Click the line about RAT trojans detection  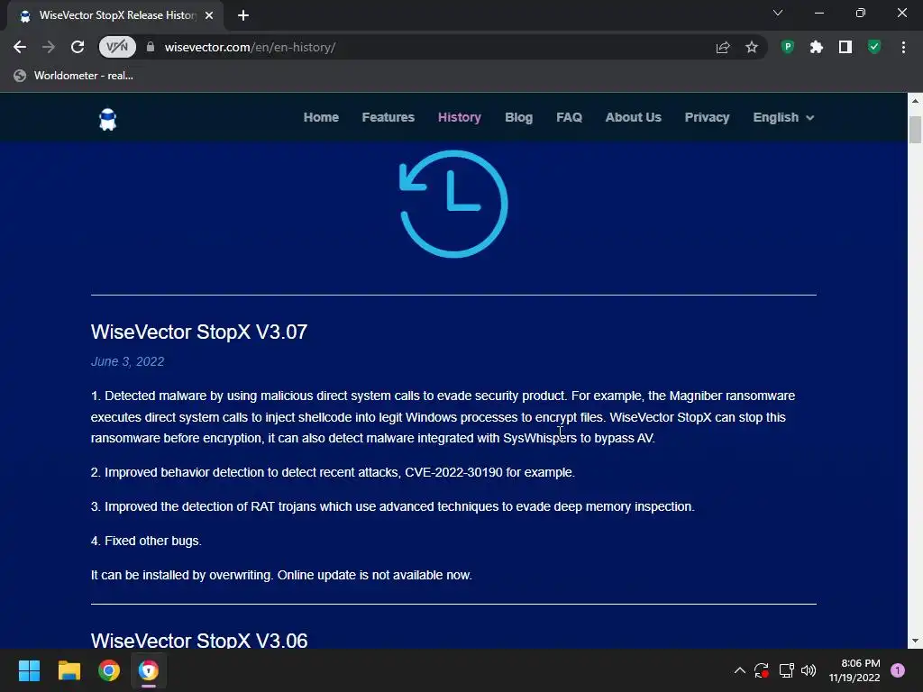pos(393,506)
